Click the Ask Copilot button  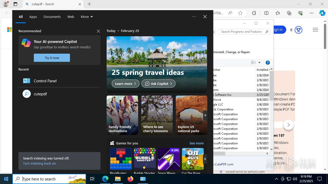click(x=158, y=84)
